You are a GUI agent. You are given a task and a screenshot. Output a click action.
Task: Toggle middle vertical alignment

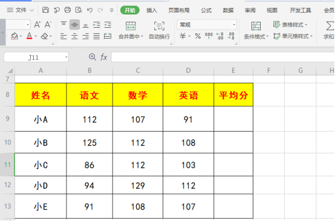74,25
